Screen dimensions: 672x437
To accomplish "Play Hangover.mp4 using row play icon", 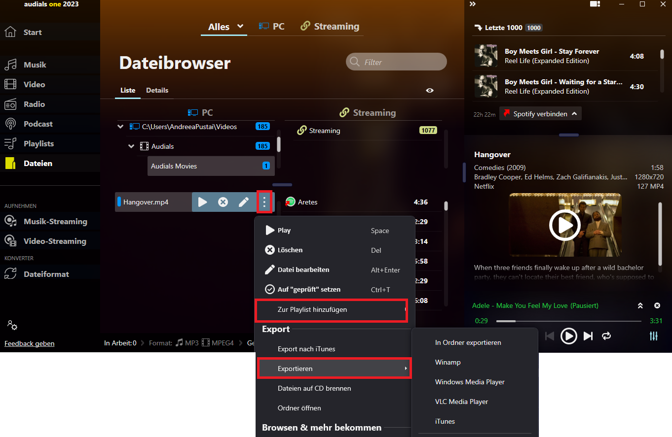I will pyautogui.click(x=202, y=202).
